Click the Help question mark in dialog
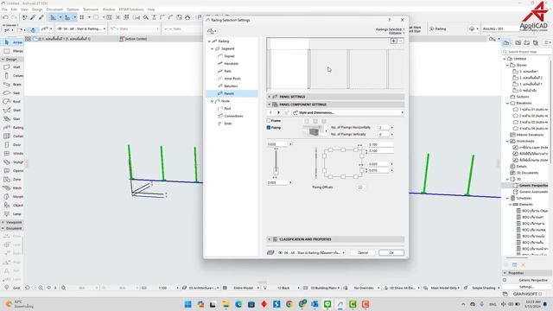The width and height of the screenshot is (553, 311). (390, 20)
